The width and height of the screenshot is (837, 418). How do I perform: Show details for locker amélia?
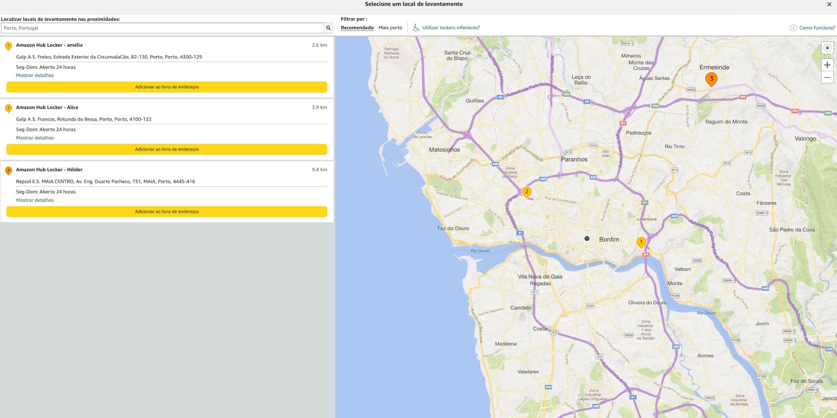pyautogui.click(x=35, y=75)
